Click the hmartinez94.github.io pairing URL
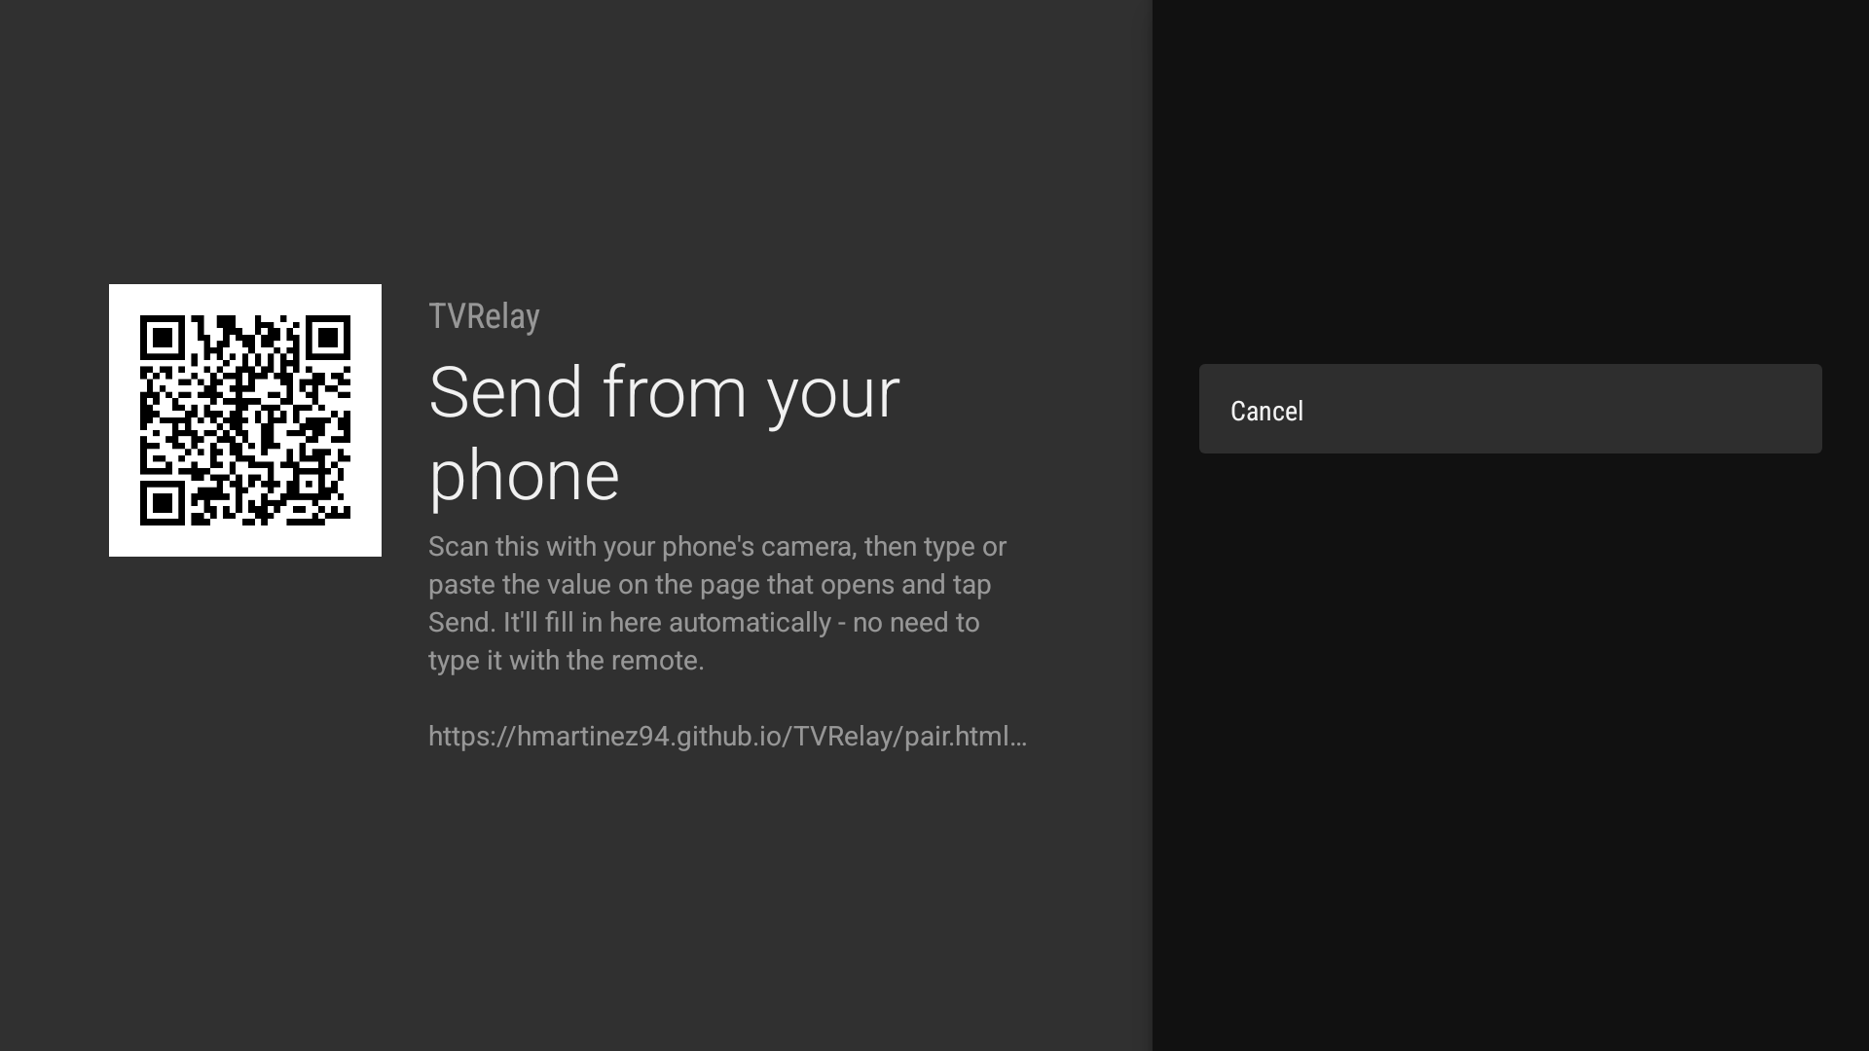 click(x=727, y=737)
